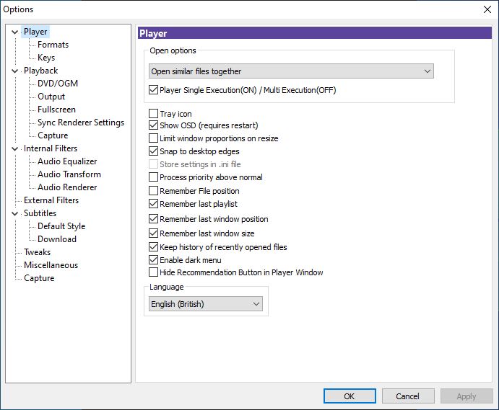Select Formats in the options tree

[x=53, y=45]
